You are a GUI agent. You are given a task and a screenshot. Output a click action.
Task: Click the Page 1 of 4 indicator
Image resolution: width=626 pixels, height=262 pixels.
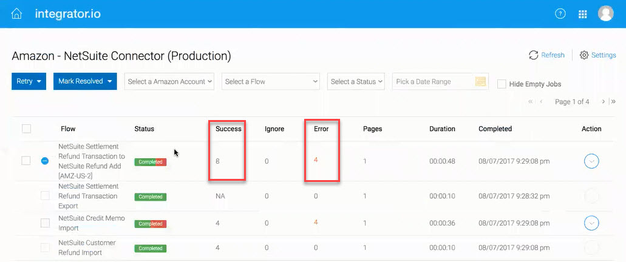(x=572, y=102)
